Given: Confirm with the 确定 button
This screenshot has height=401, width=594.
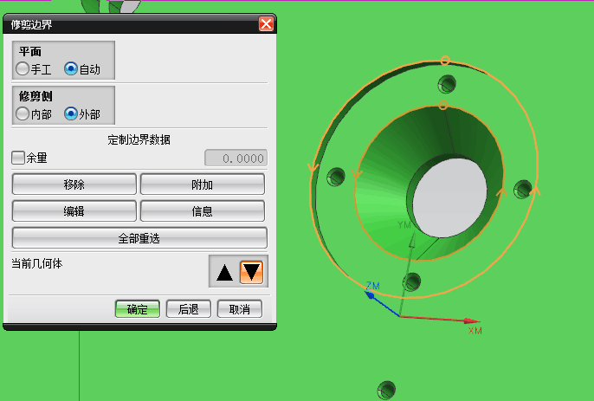Looking at the screenshot, I should click(x=138, y=309).
